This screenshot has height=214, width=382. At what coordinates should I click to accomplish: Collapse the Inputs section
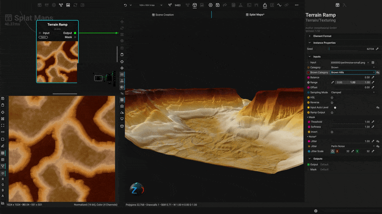point(309,57)
